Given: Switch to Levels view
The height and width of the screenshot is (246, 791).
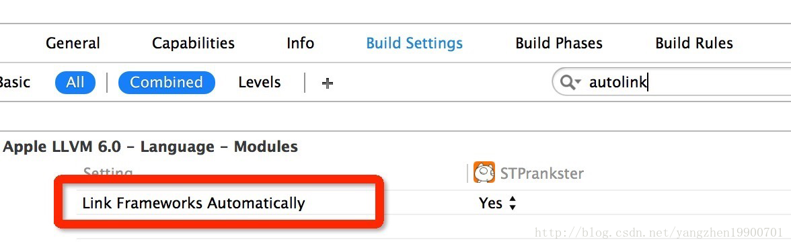Looking at the screenshot, I should 260,82.
